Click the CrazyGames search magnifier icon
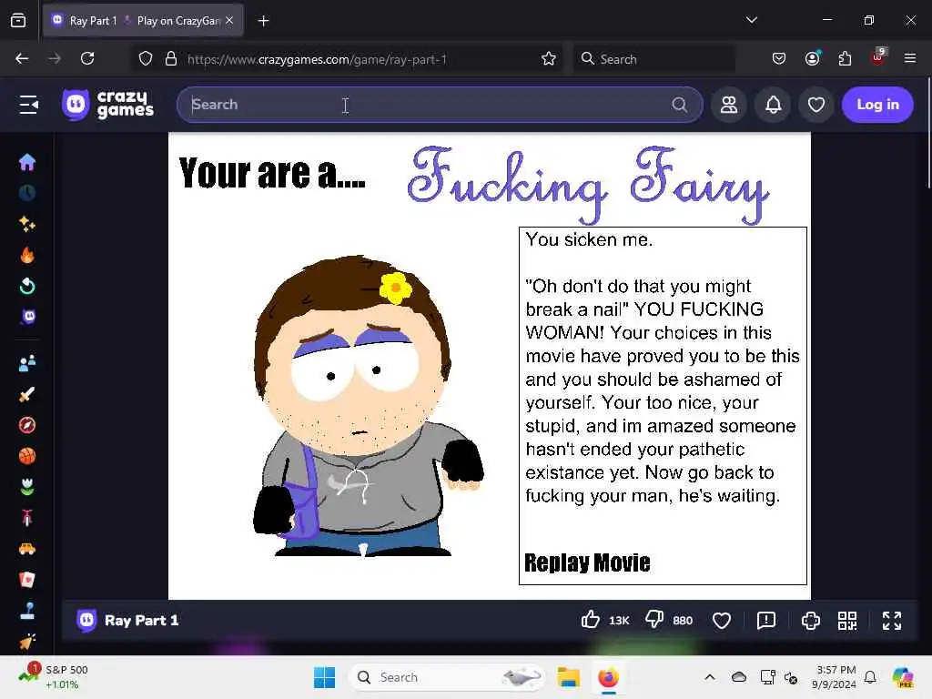This screenshot has height=699, width=932. (679, 105)
